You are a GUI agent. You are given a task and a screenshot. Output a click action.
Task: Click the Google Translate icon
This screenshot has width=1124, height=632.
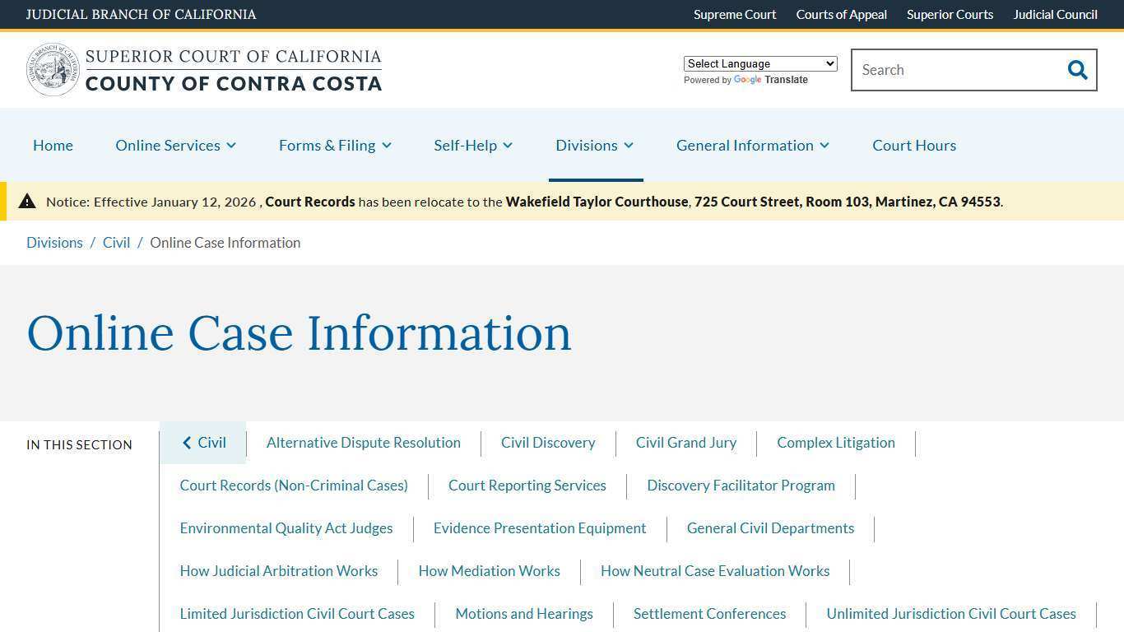[x=747, y=80]
